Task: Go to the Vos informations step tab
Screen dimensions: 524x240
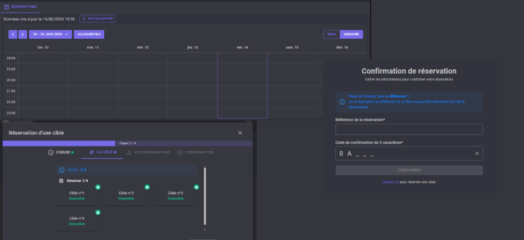Action: [x=149, y=152]
